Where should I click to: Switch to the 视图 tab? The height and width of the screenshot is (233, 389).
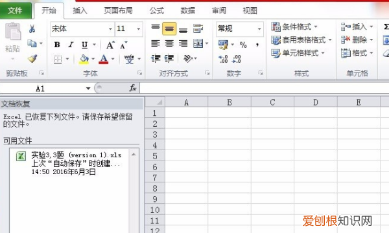click(x=250, y=10)
